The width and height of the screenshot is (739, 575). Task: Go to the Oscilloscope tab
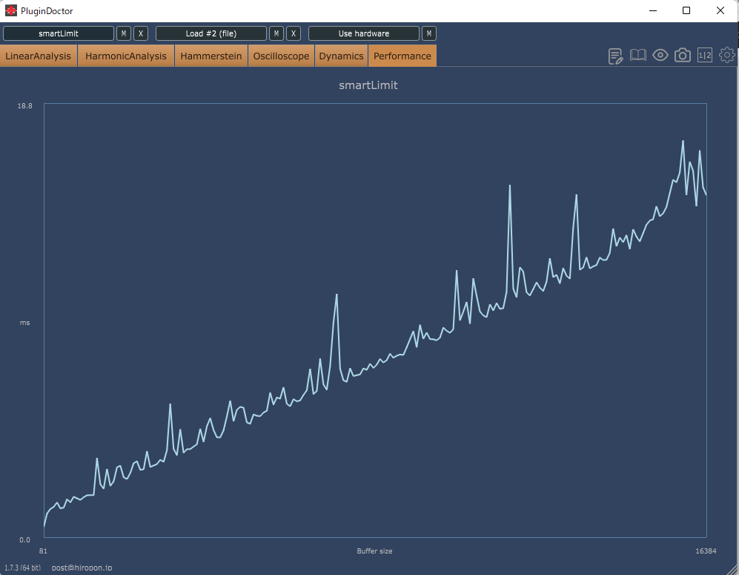(x=281, y=56)
